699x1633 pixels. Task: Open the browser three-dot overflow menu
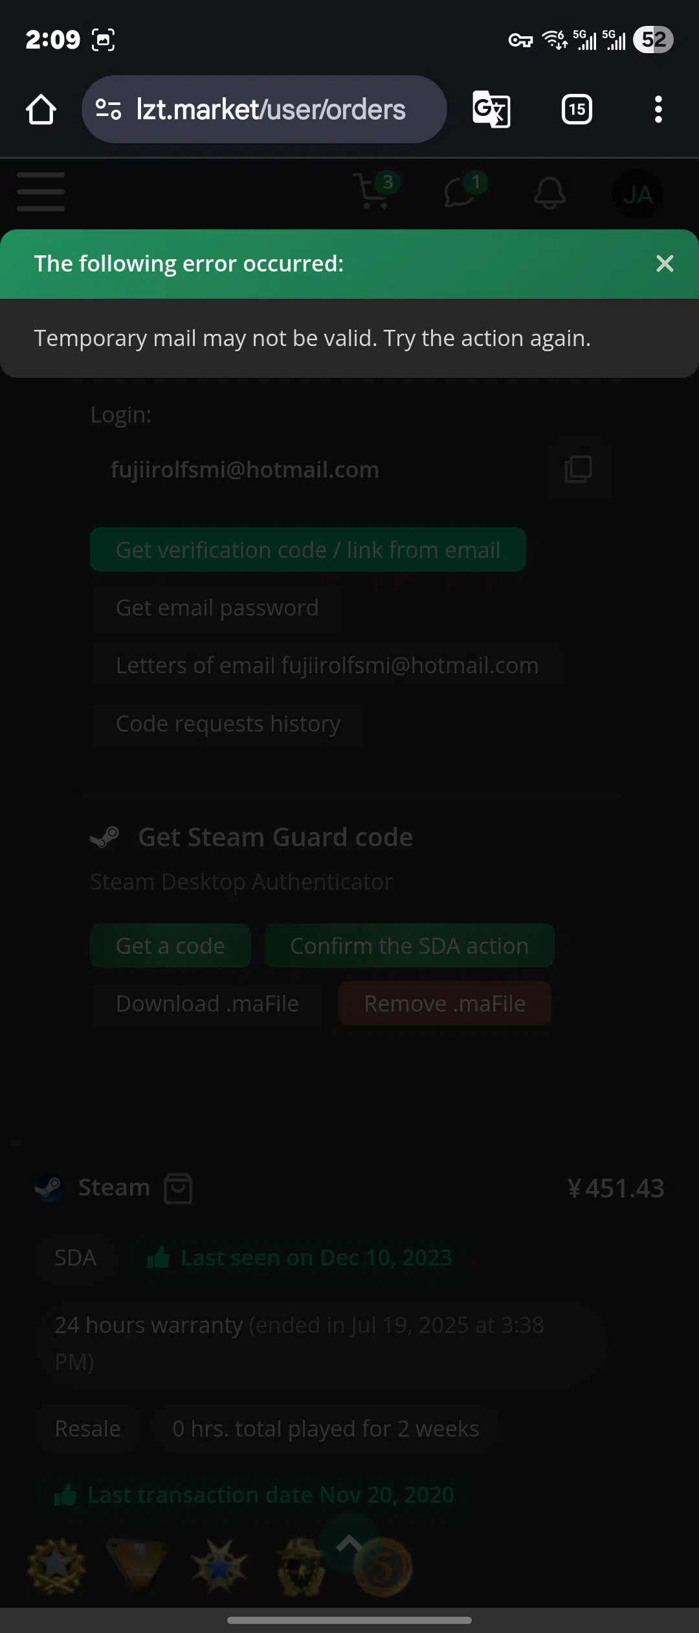(658, 110)
